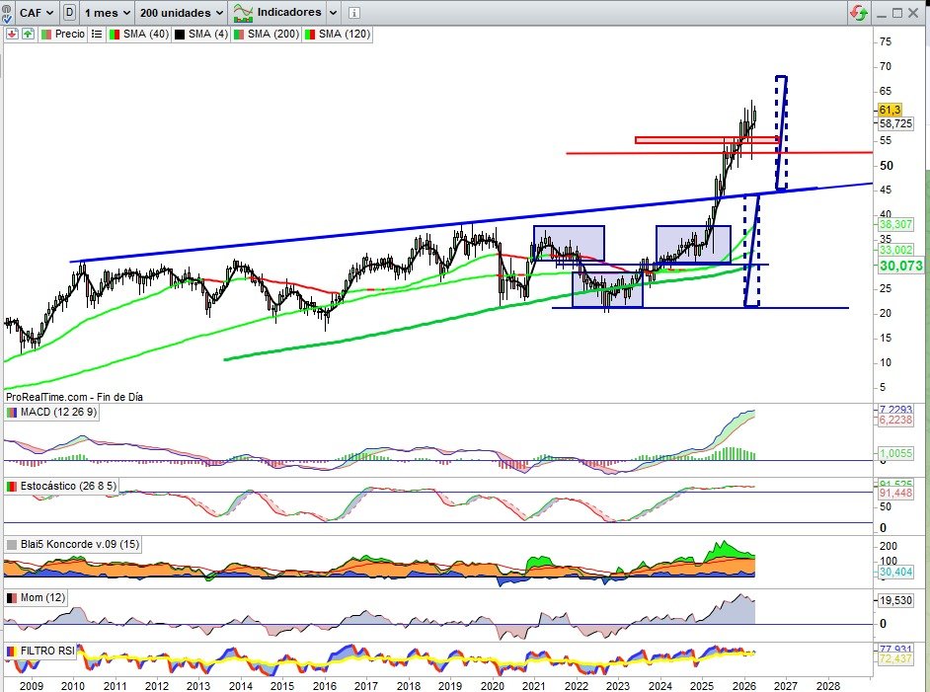Click the 30,404 Koncorde value
Screen dimensions: 930x692
(895, 572)
